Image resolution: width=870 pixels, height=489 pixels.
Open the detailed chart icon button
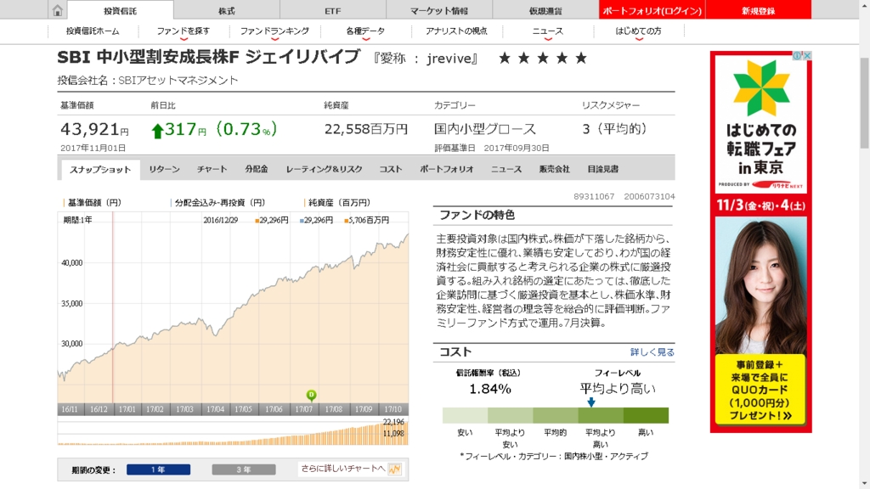(394, 469)
